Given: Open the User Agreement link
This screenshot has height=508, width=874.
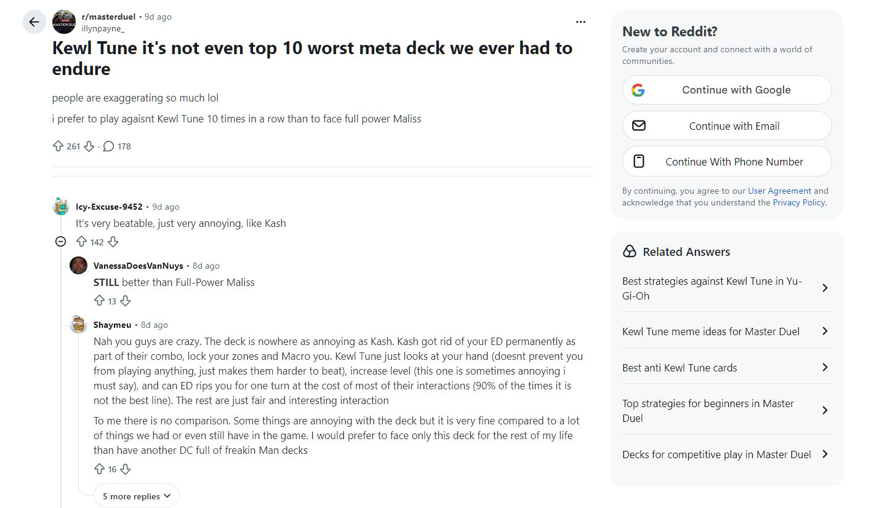Looking at the screenshot, I should [x=779, y=191].
